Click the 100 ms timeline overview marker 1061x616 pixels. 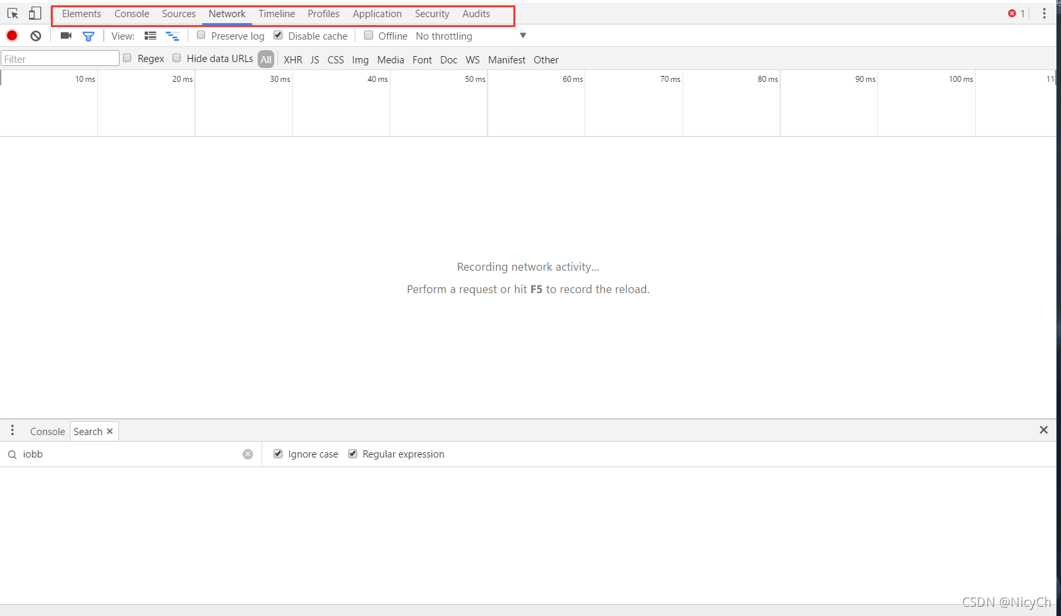pos(961,79)
